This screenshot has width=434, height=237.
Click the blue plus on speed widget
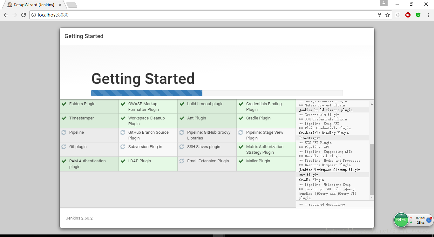pyautogui.click(x=429, y=220)
